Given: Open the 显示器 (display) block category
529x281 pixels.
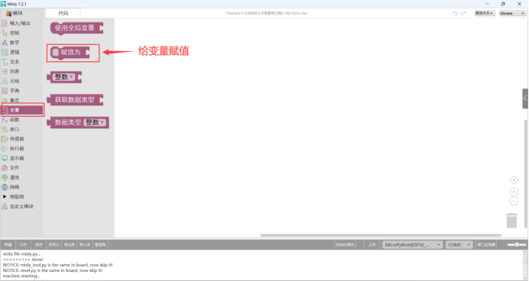Looking at the screenshot, I should click(17, 158).
